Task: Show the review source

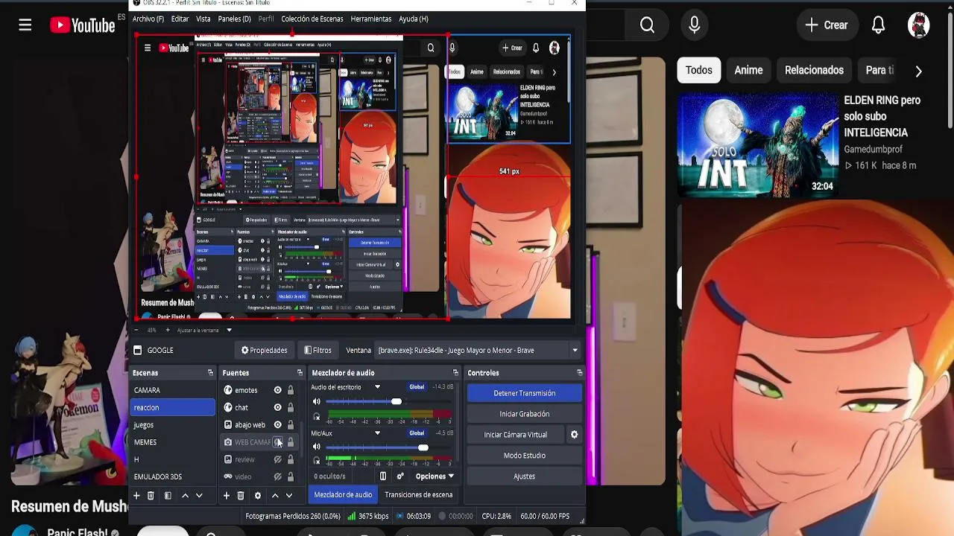Action: pos(277,460)
